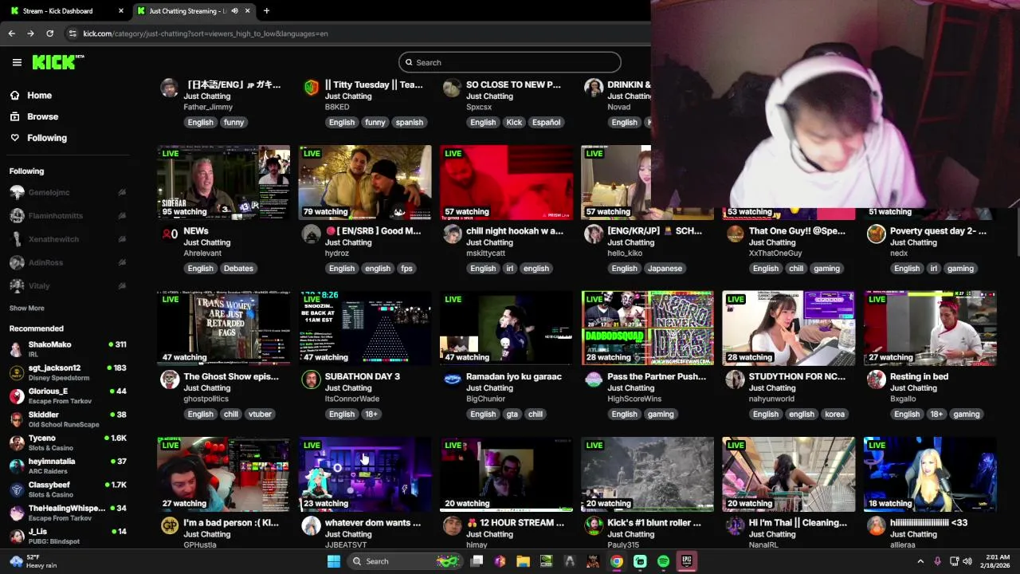Image resolution: width=1020 pixels, height=574 pixels.
Task: Open recommended channel sgt_jackson12
Action: pyautogui.click(x=69, y=372)
